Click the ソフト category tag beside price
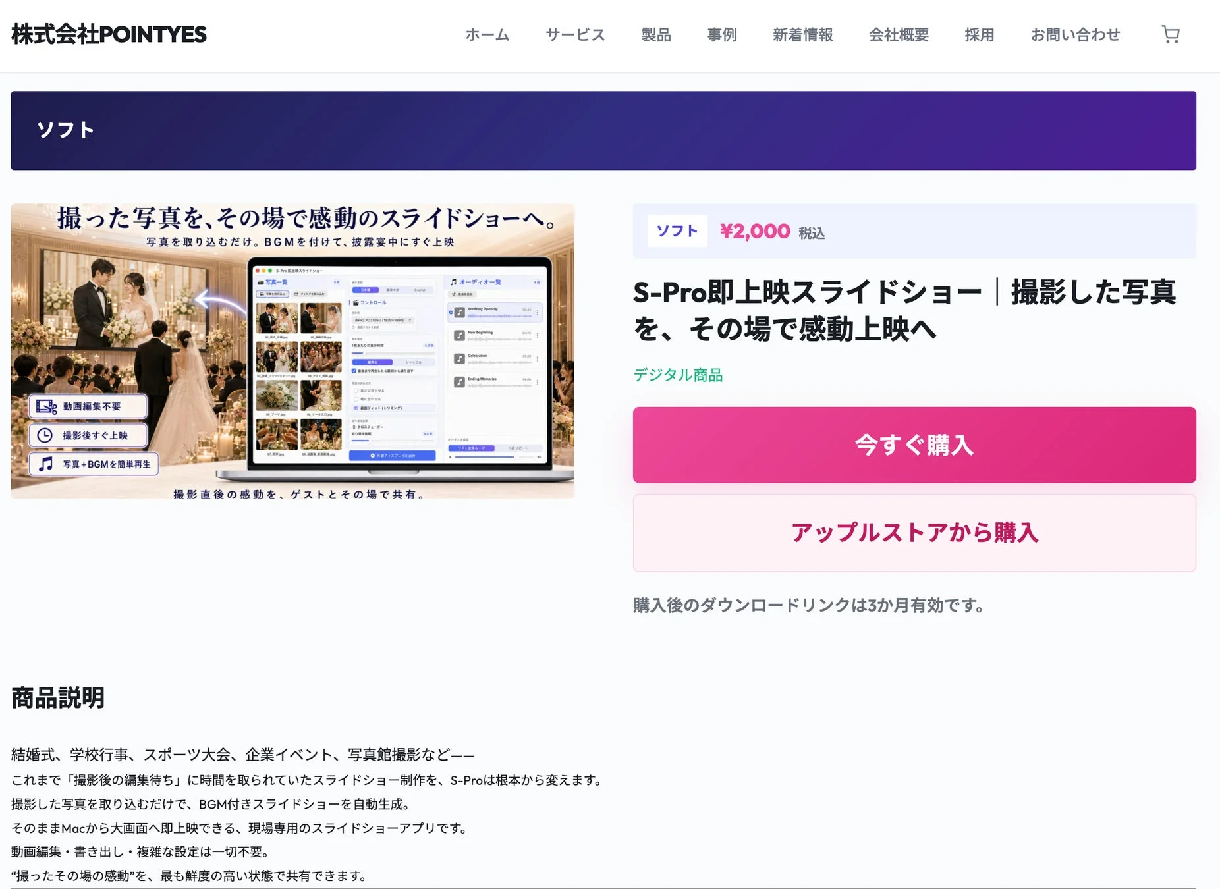 (x=677, y=231)
